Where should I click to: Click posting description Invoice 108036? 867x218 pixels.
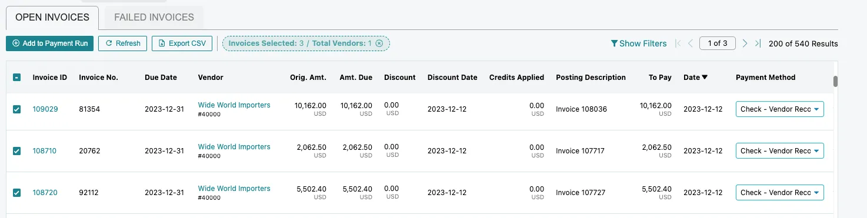(x=581, y=109)
